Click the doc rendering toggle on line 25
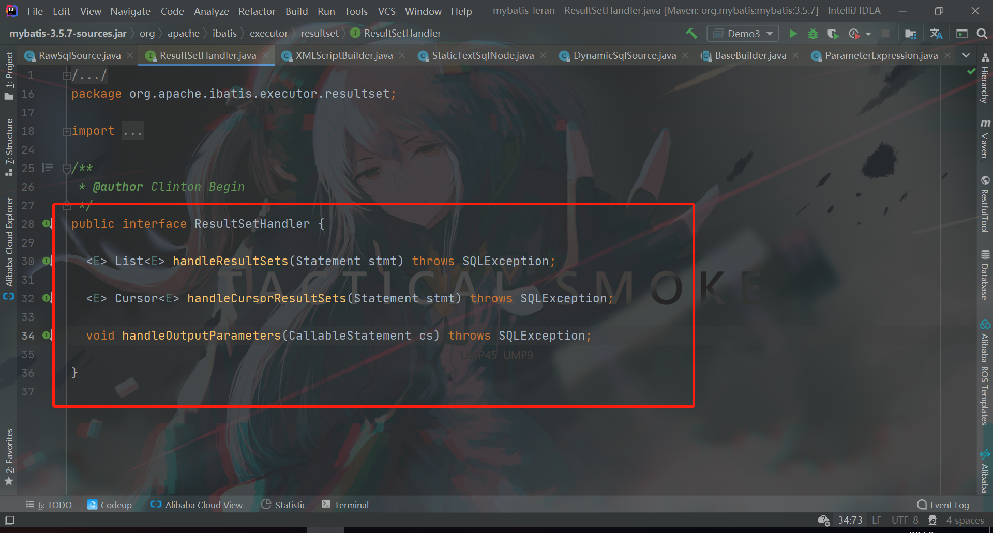The image size is (993, 533). (x=48, y=167)
